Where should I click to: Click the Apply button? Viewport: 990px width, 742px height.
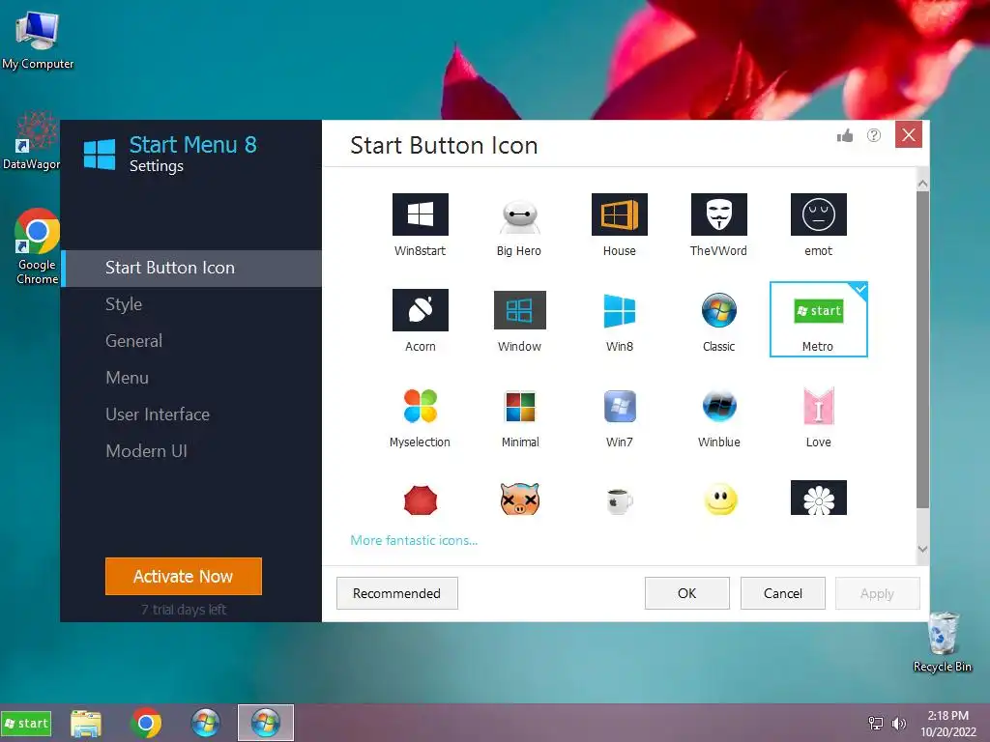pos(878,593)
